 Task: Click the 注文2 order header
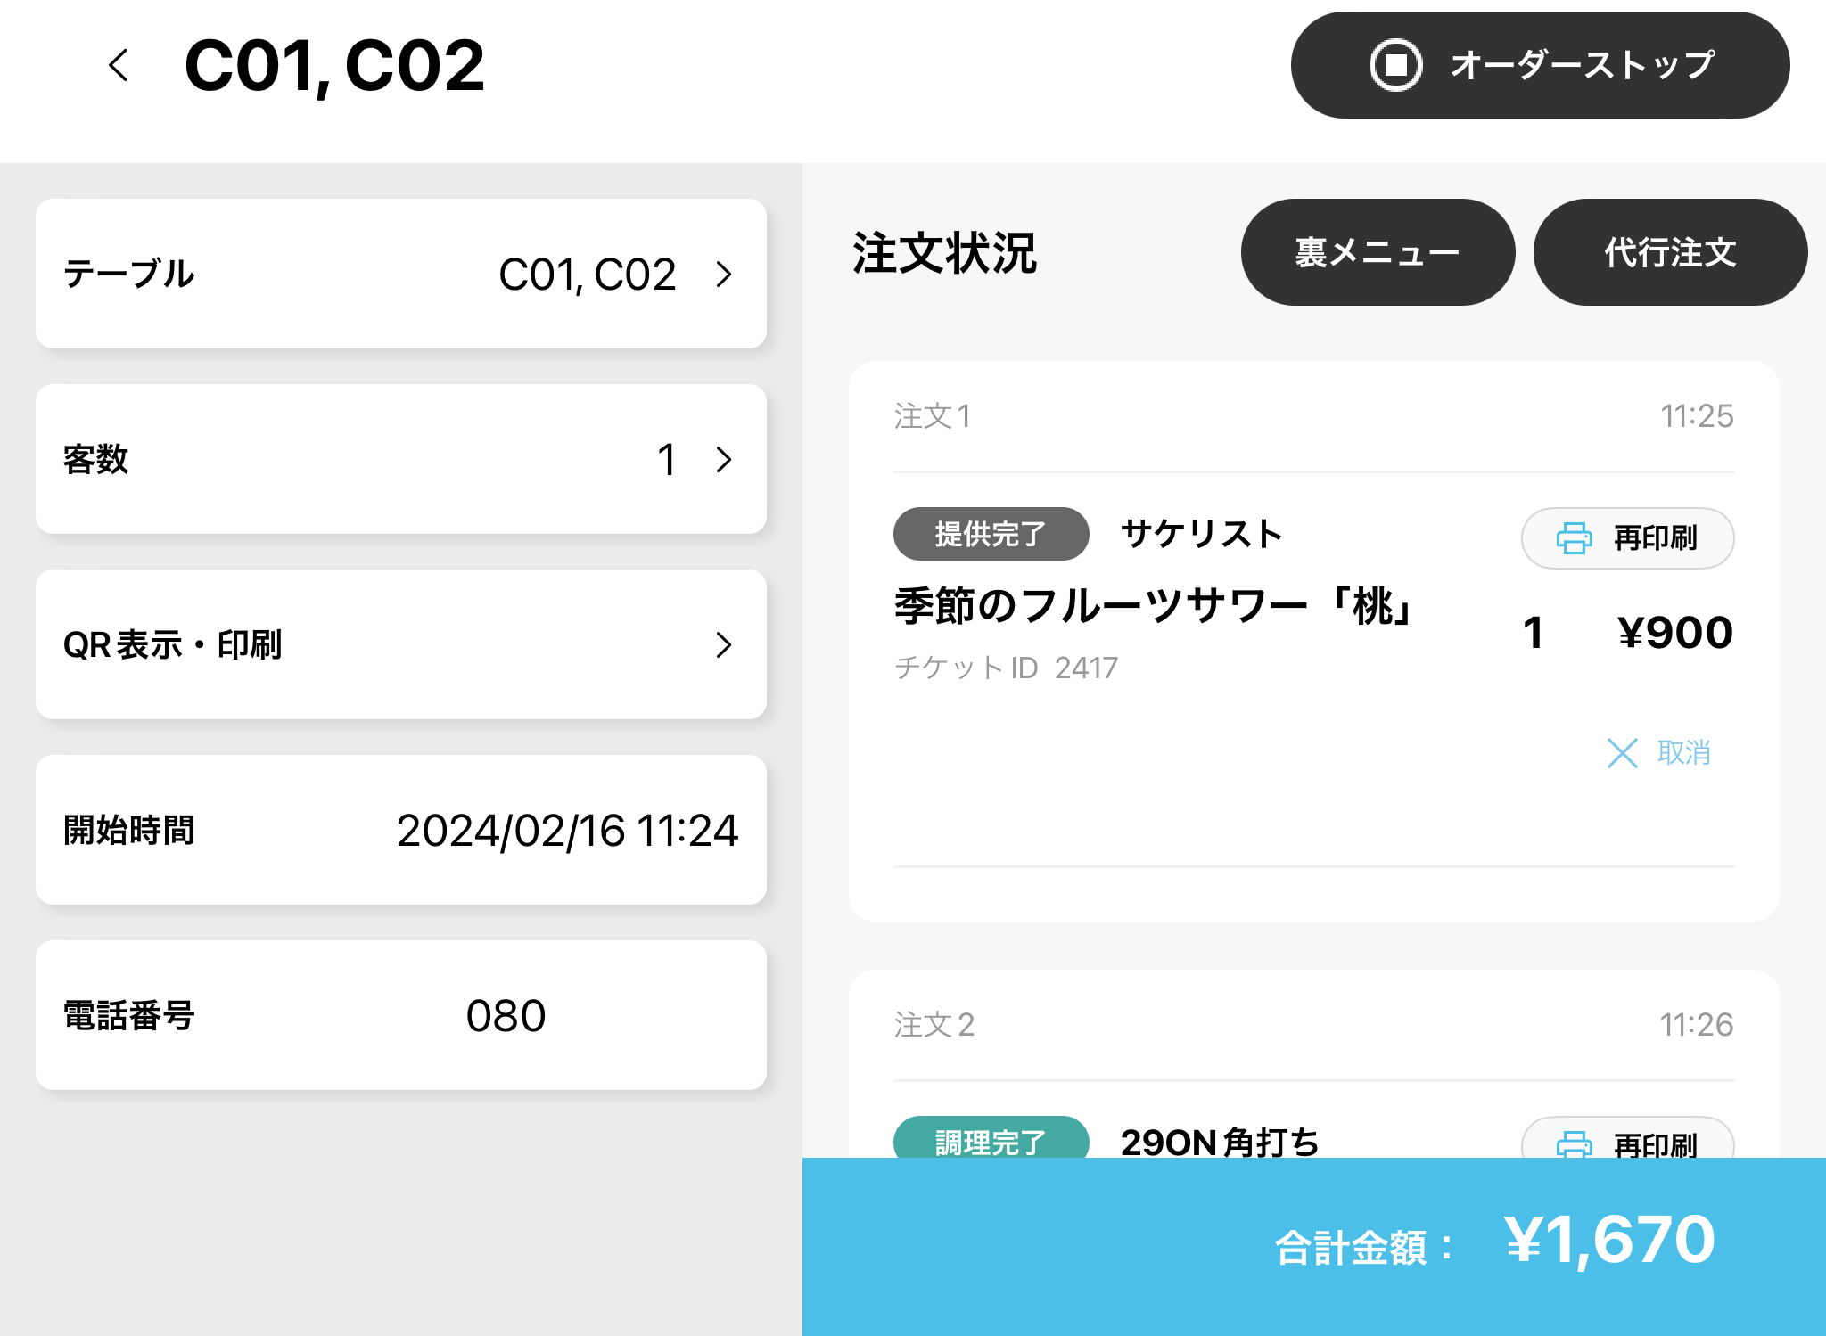click(934, 1025)
